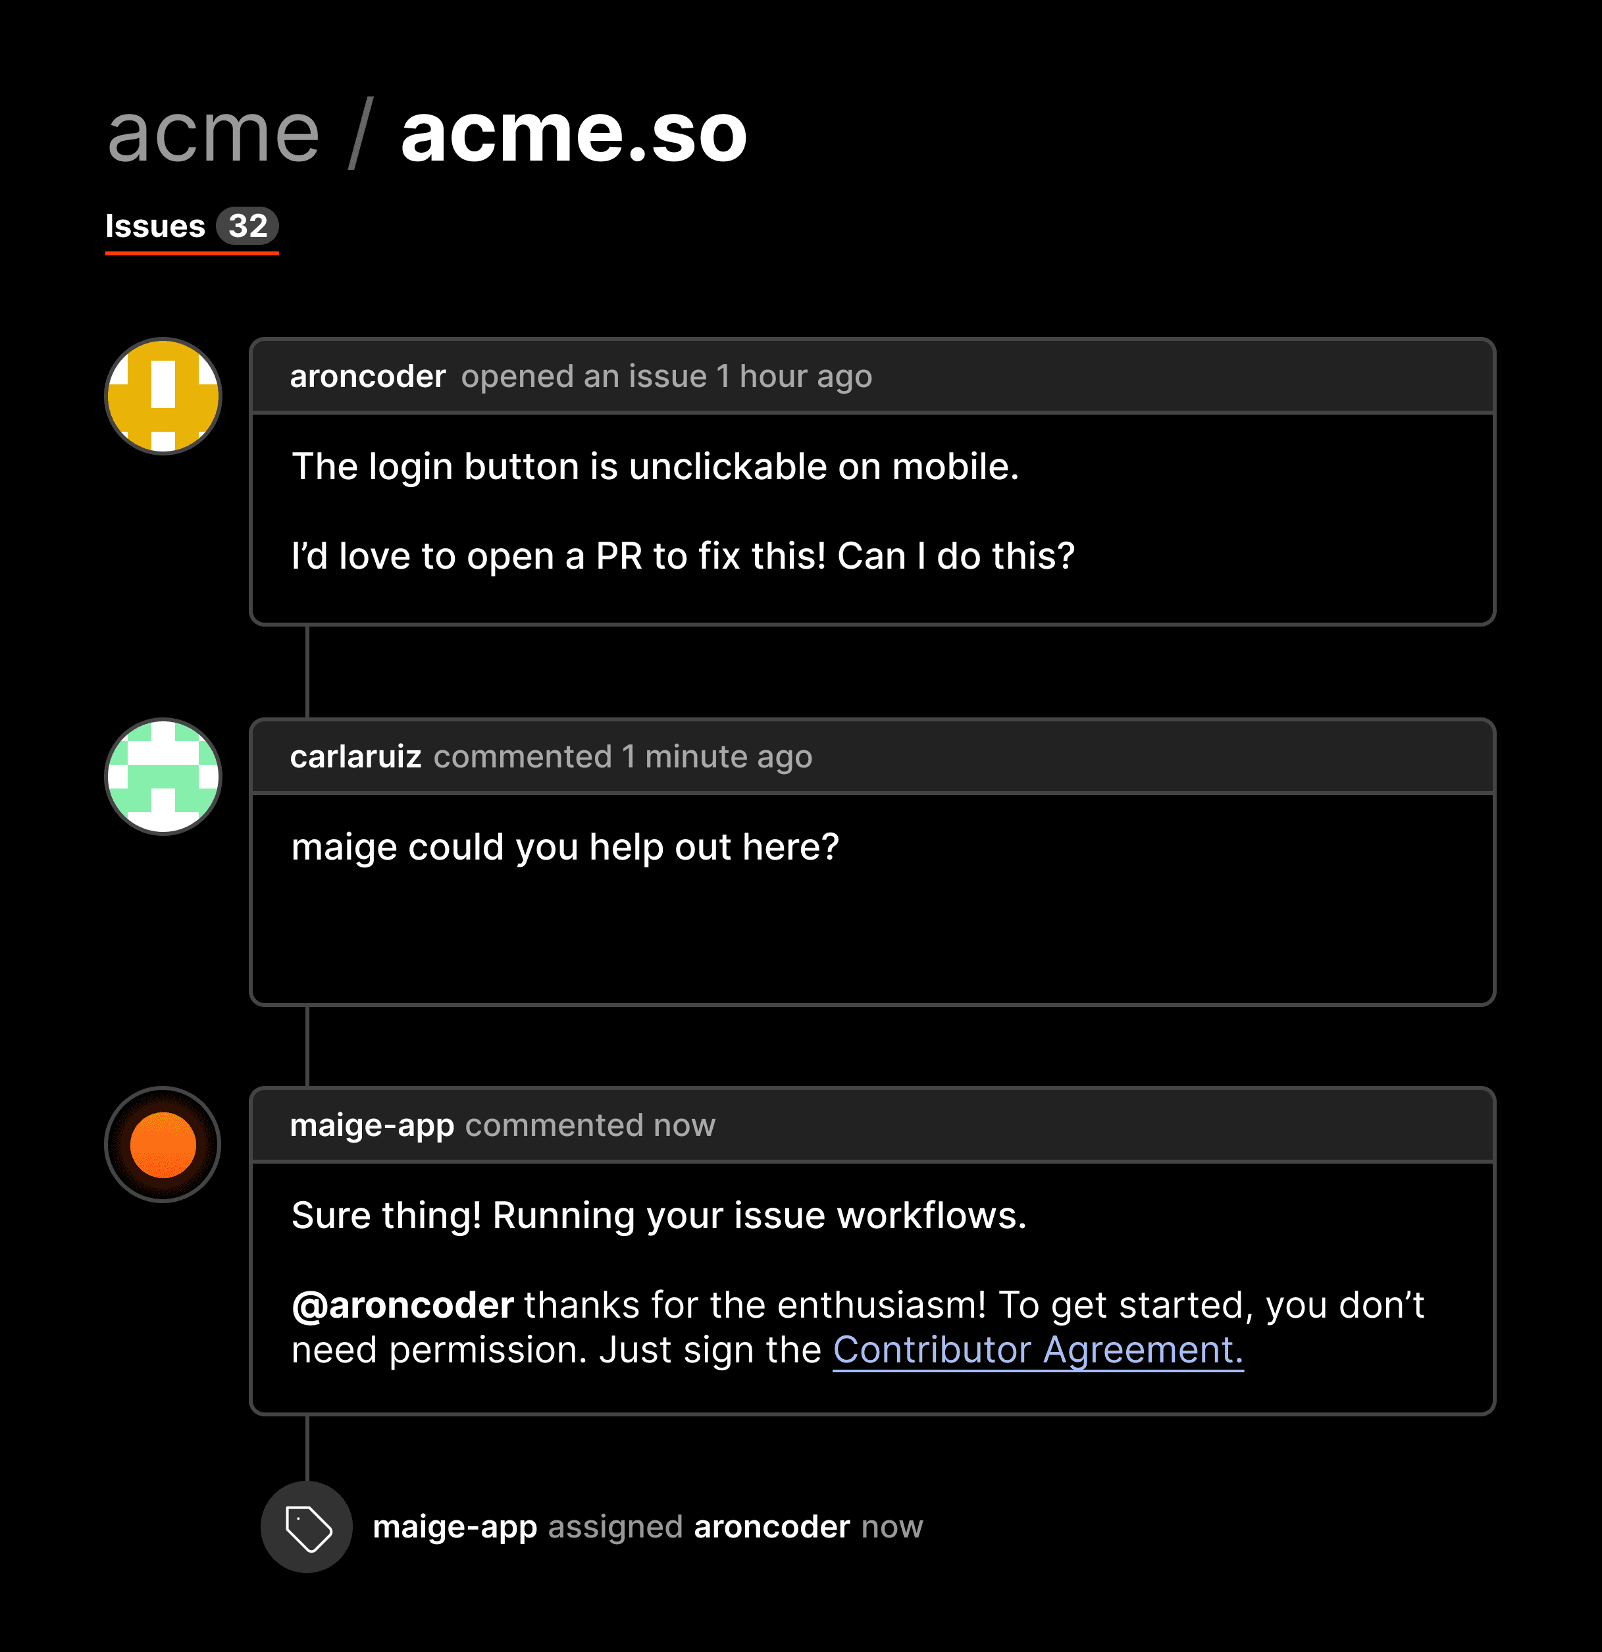Open the Contributor Agreement link
1602x1652 pixels.
point(1038,1349)
